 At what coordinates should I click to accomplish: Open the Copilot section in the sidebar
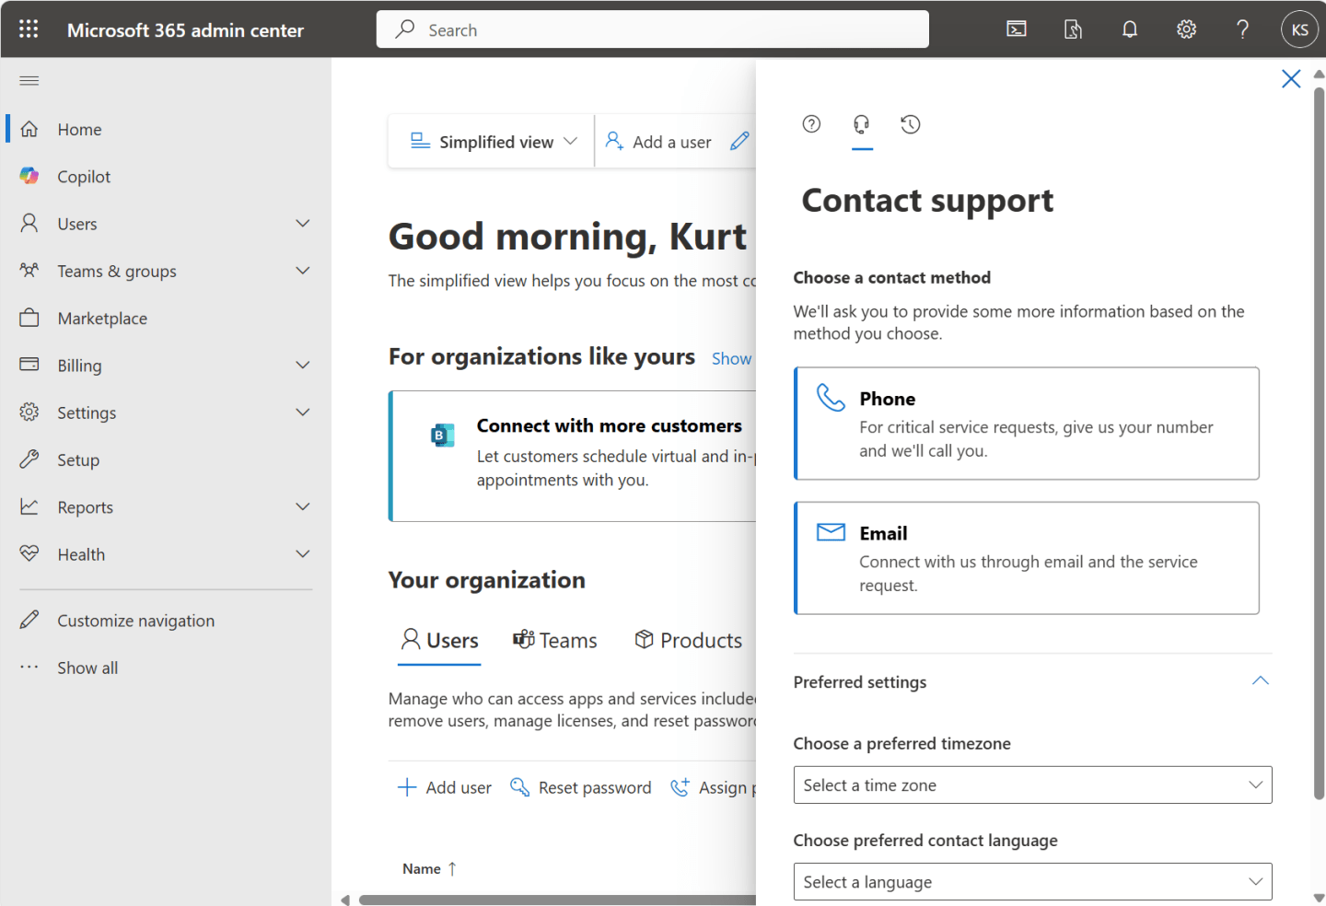pos(84,176)
